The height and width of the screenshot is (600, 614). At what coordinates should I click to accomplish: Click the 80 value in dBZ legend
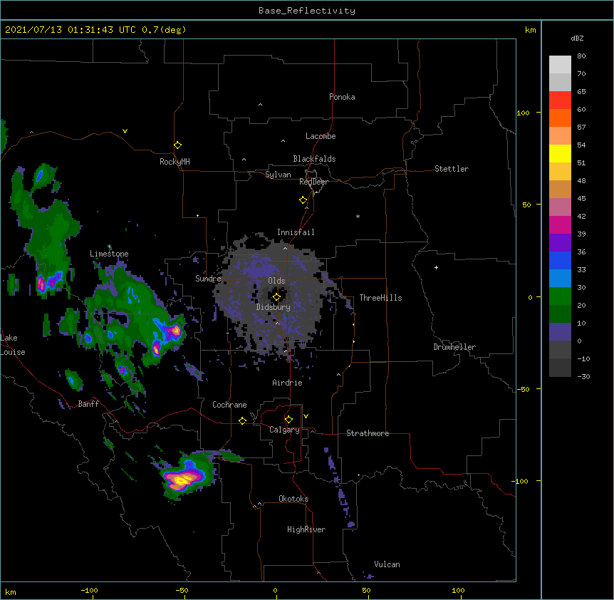click(581, 56)
